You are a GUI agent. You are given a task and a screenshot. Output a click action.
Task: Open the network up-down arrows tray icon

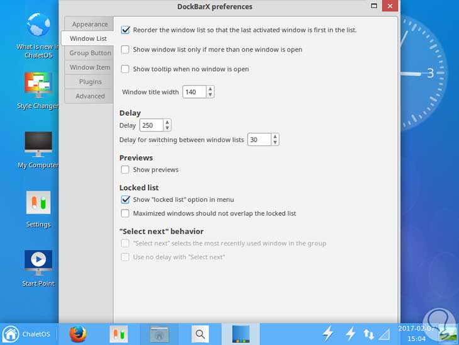368,334
